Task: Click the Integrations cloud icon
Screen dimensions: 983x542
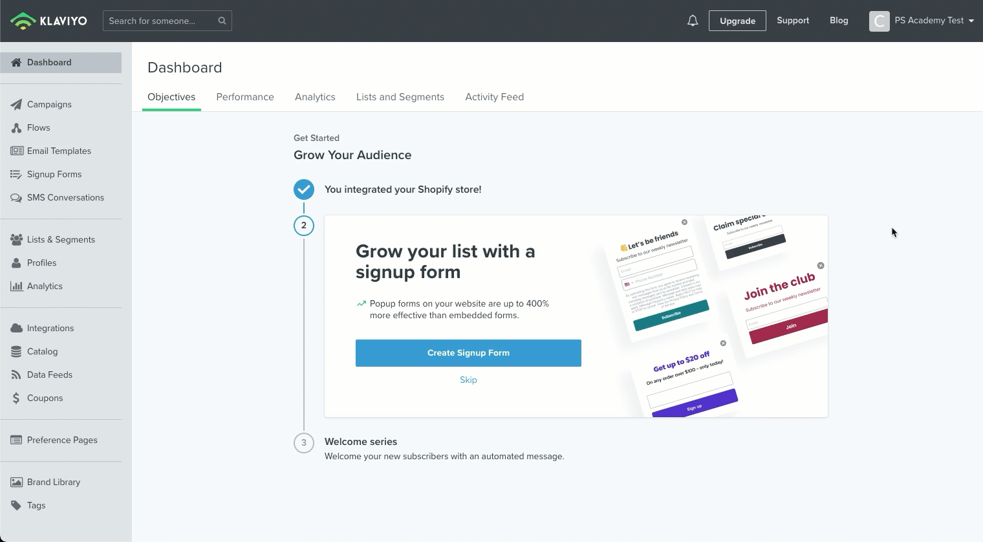Action: coord(16,329)
